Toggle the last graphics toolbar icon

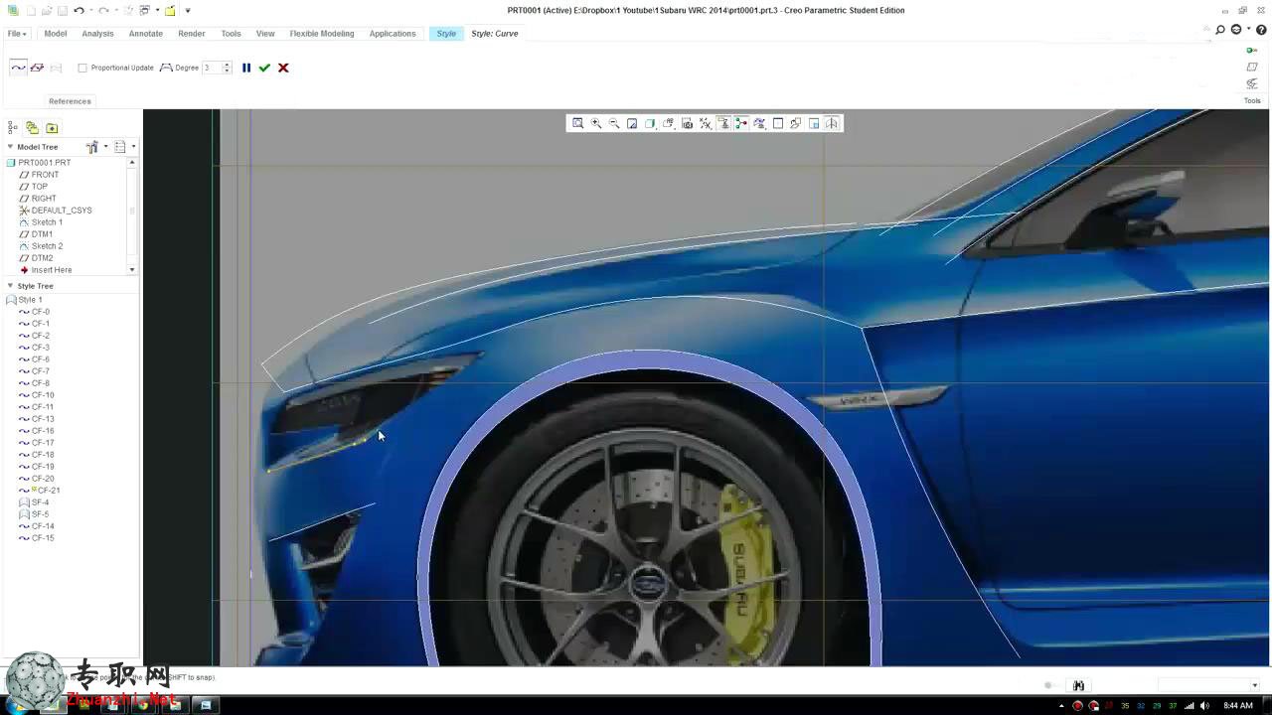tap(832, 123)
